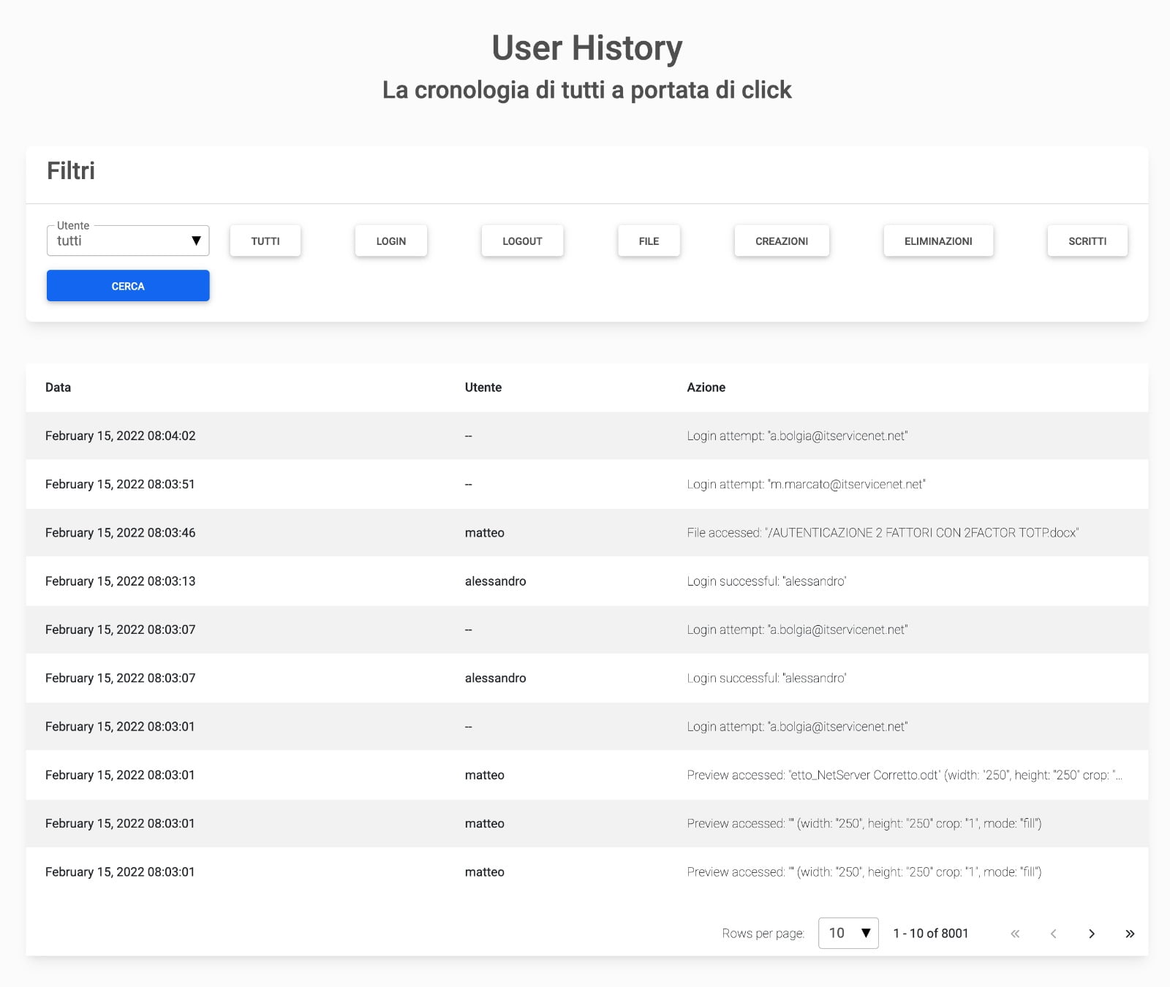This screenshot has width=1170, height=987.
Task: Select the 08:03:13 date cell
Action: point(121,581)
